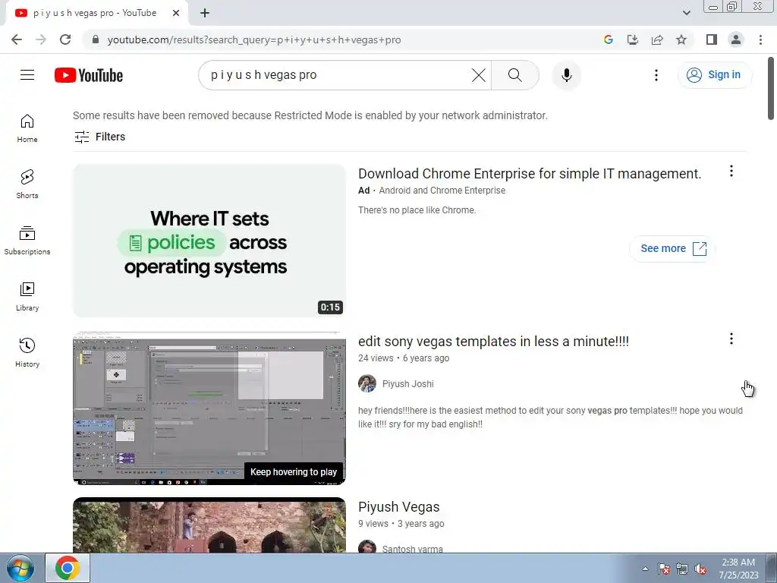This screenshot has width=777, height=583.
Task: Close the YouTube tab
Action: 176,13
